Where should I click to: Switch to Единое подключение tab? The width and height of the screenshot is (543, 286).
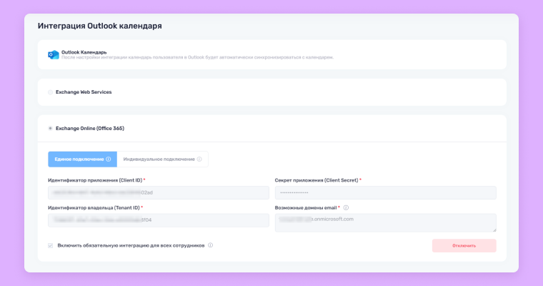82,159
